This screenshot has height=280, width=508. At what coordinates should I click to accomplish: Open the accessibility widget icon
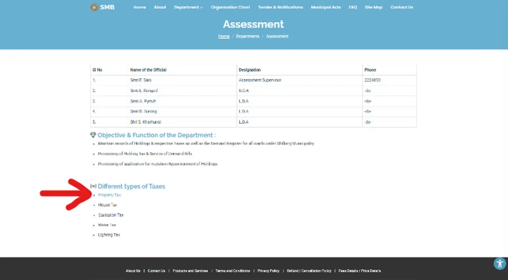(x=500, y=263)
